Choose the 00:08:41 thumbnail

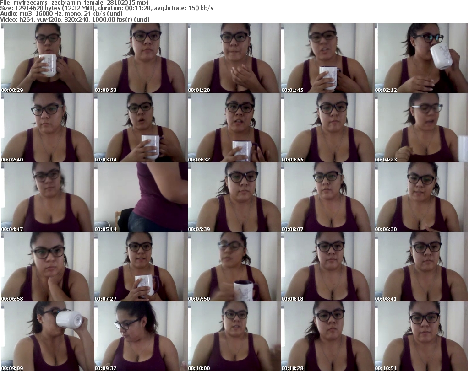(421, 267)
